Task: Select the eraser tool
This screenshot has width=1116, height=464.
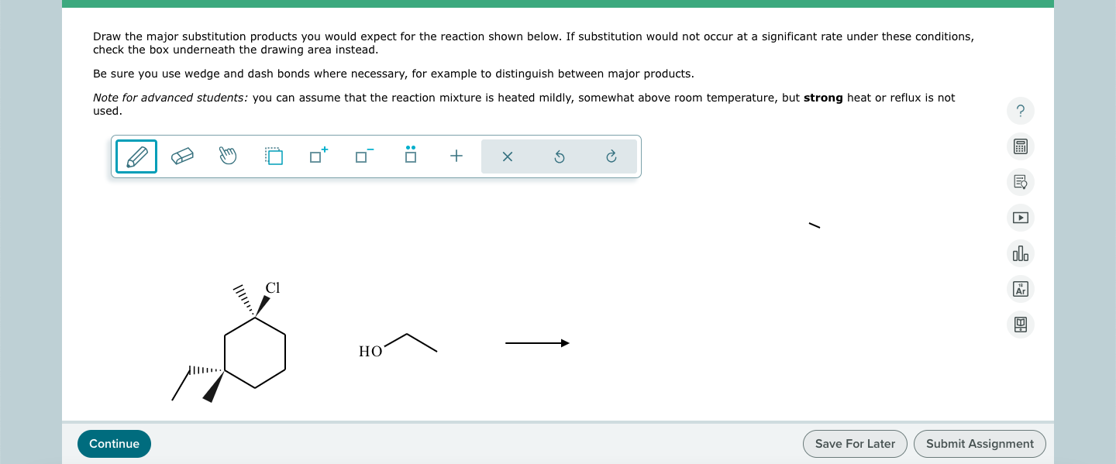Action: (182, 156)
